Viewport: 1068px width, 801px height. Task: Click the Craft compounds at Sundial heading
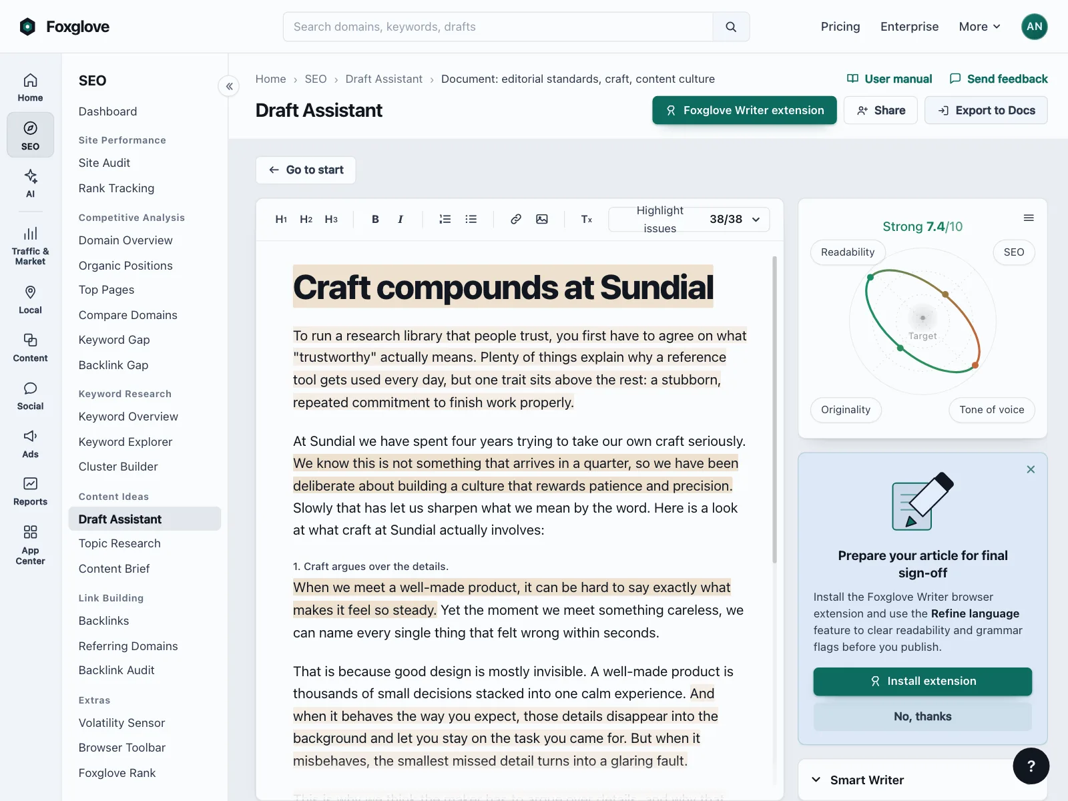point(503,286)
